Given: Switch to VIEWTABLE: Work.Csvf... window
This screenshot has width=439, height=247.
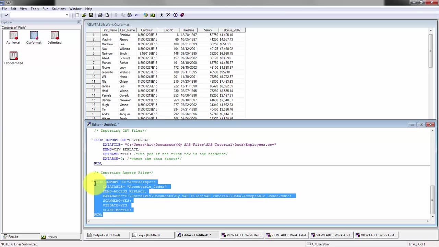Looking at the screenshot, I should 376,235.
